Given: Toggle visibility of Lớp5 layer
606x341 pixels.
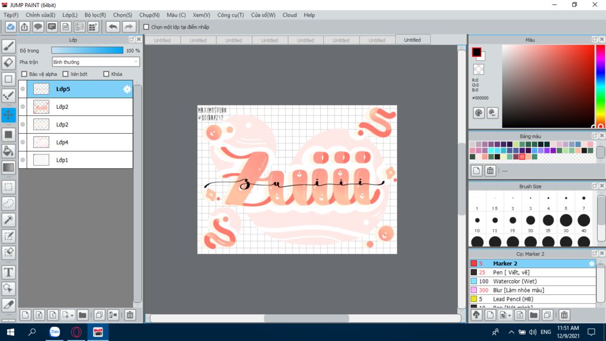Looking at the screenshot, I should (23, 89).
